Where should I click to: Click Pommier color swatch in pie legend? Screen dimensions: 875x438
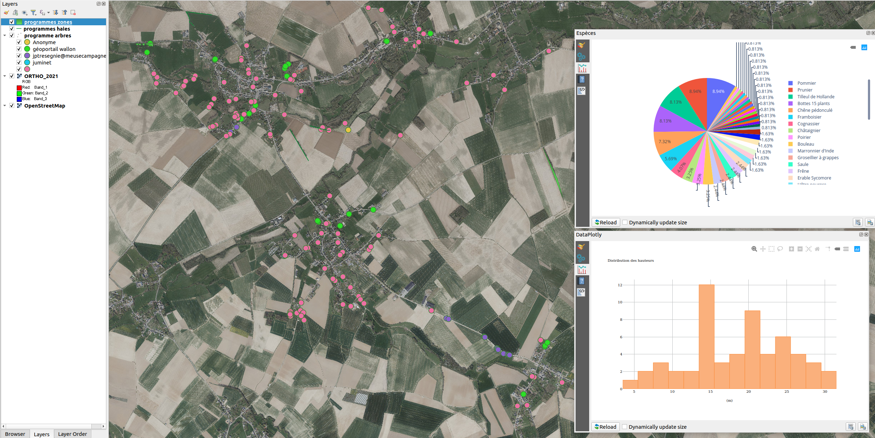(x=790, y=83)
